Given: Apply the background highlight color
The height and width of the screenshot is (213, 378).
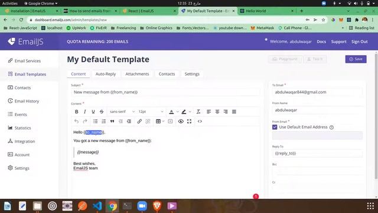Looking at the screenshot, I should (184, 112).
